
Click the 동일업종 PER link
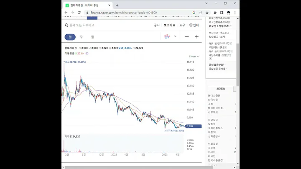(x=217, y=65)
